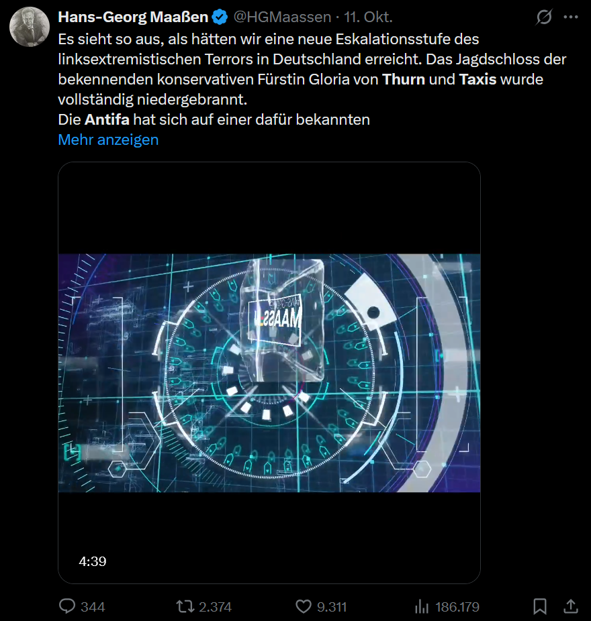Open the three-dot more options menu
The width and height of the screenshot is (591, 621).
(x=571, y=17)
